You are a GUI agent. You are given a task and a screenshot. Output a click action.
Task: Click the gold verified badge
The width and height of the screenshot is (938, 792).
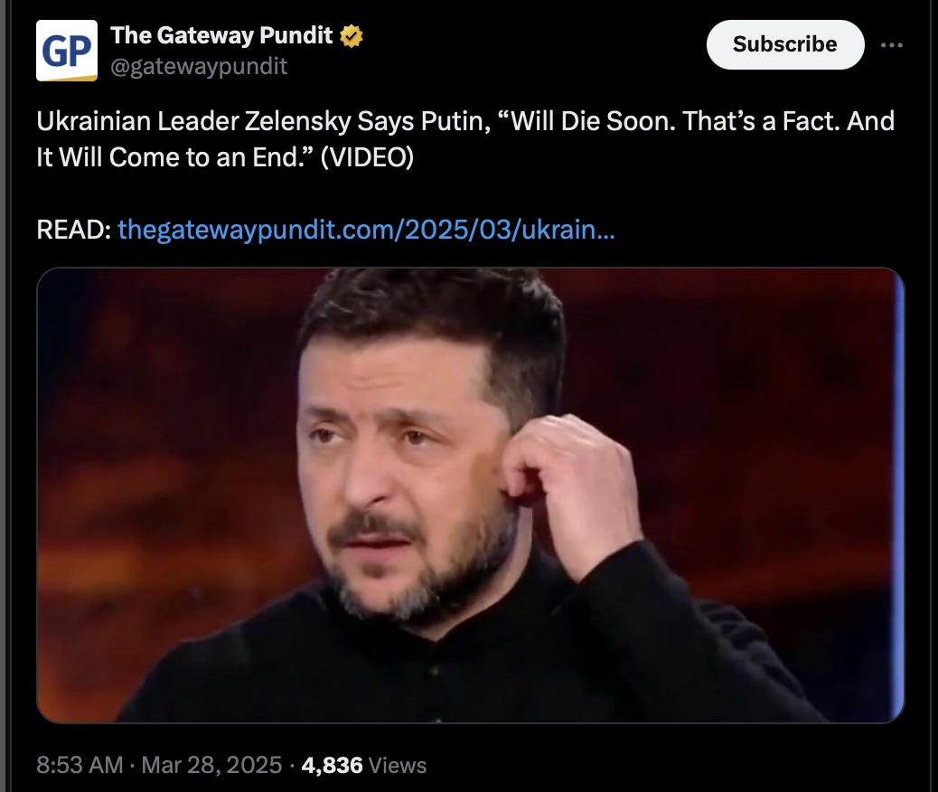(352, 36)
